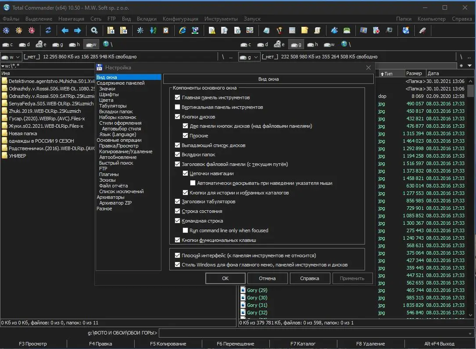476x349 pixels.
Task: Uncheck the 'Строка состояния' checkbox
Action: point(178,211)
